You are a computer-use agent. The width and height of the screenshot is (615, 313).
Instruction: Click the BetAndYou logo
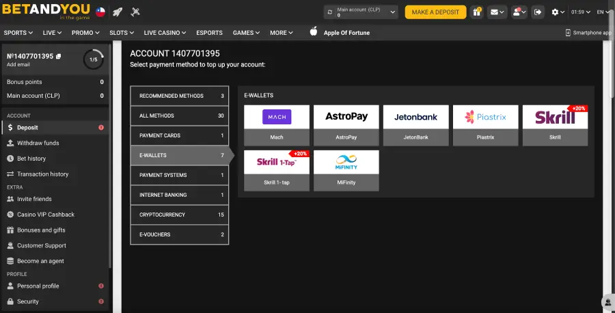[x=46, y=12]
